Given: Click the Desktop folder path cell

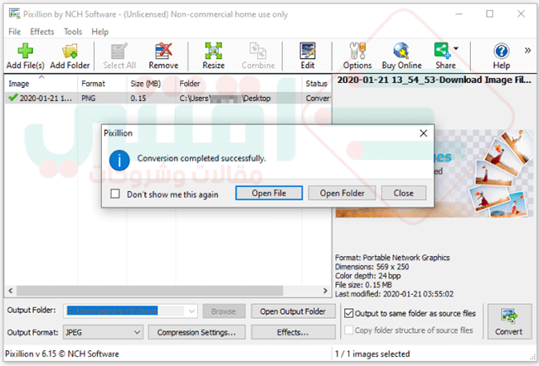Looking at the screenshot, I should click(225, 99).
